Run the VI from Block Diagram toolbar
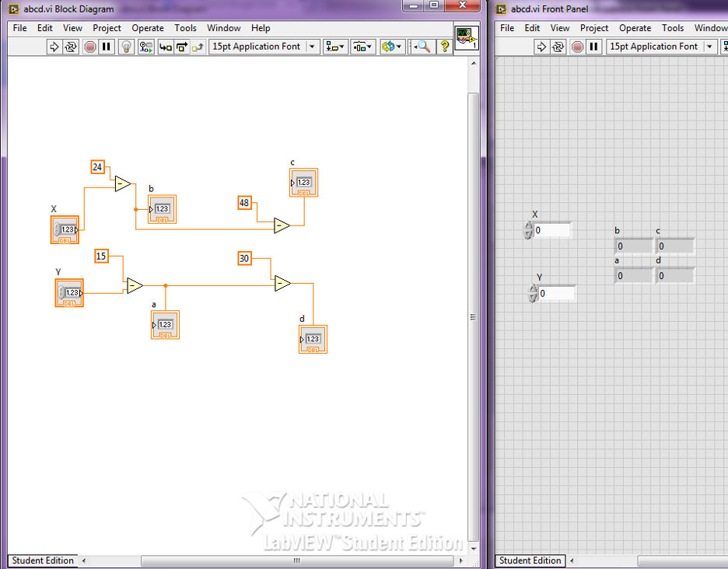The height and width of the screenshot is (569, 728). (54, 47)
